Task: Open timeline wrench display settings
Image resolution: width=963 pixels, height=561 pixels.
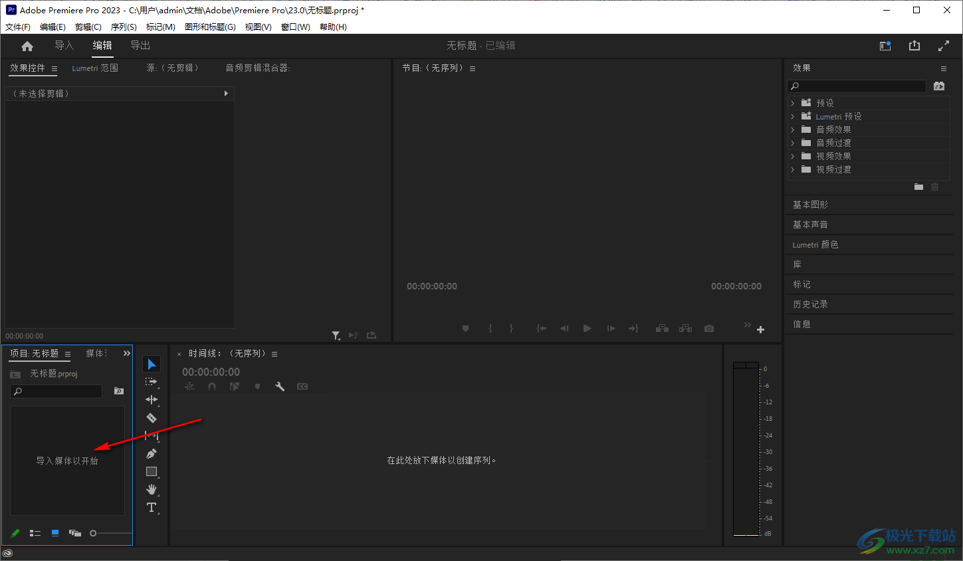Action: click(x=280, y=386)
